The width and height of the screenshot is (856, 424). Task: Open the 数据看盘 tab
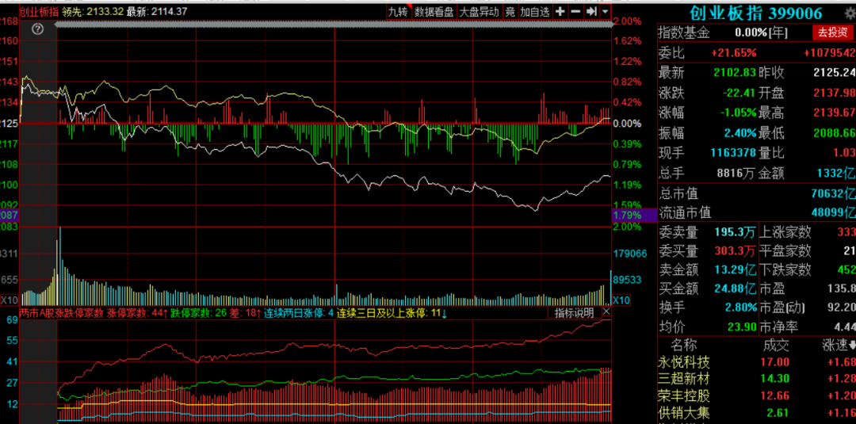pyautogui.click(x=434, y=11)
